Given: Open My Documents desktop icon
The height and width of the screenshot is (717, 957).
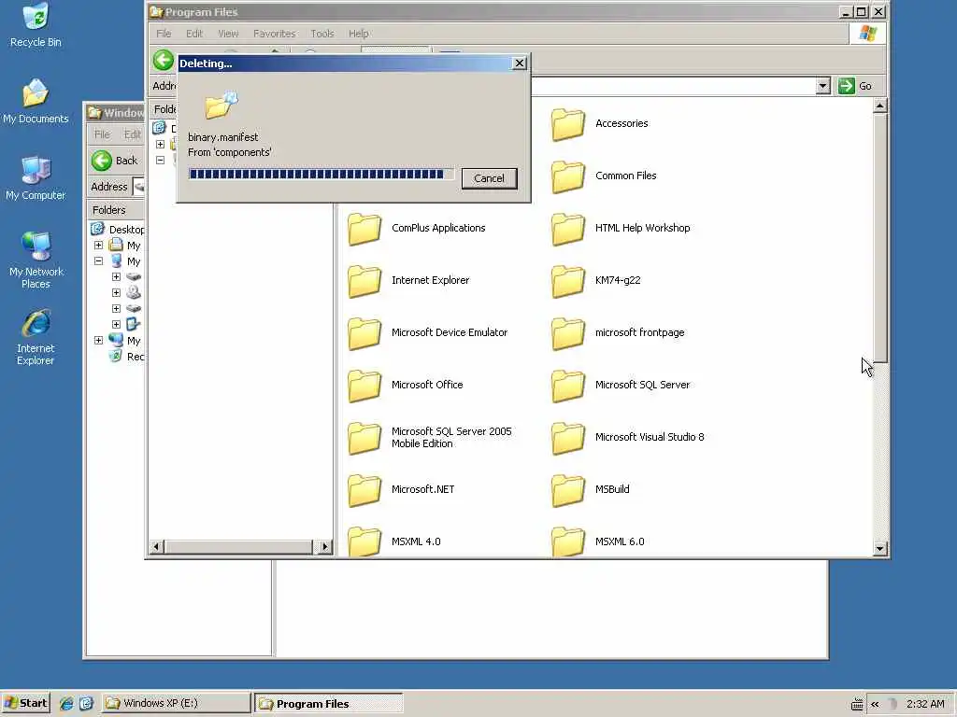Looking at the screenshot, I should pyautogui.click(x=36, y=102).
